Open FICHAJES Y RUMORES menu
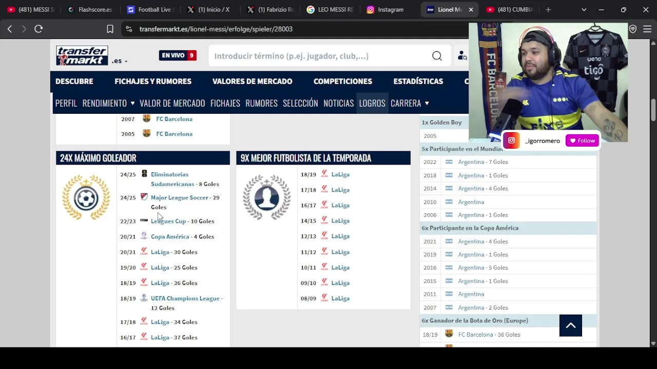Screen dimensions: 657x369 click(x=153, y=81)
